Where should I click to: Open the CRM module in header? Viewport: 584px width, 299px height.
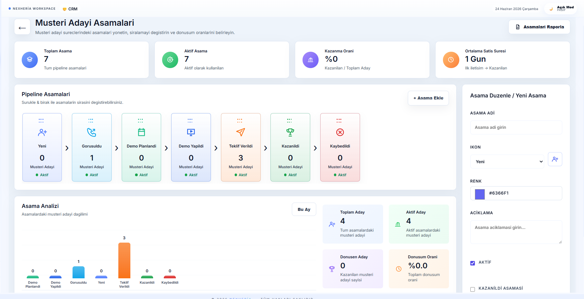70,9
